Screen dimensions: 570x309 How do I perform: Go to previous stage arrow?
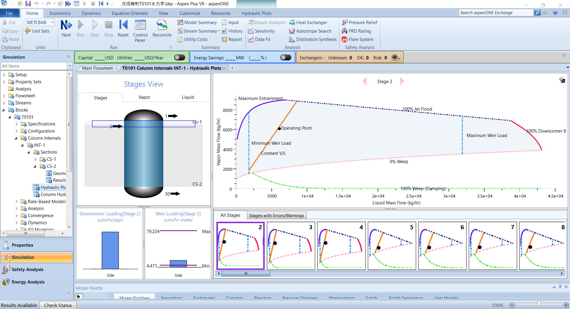pos(365,81)
